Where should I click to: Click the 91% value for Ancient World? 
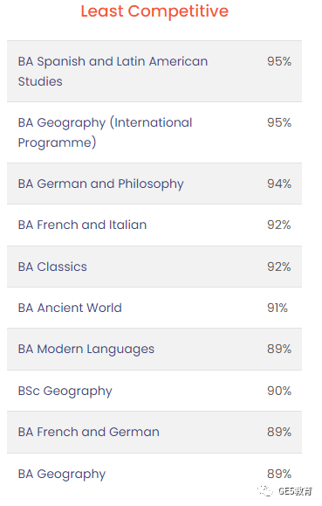(x=277, y=308)
